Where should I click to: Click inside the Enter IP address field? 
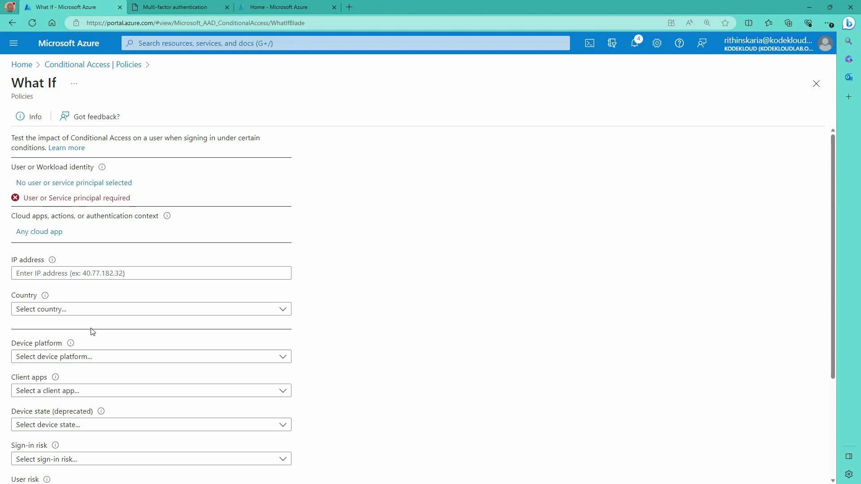151,273
